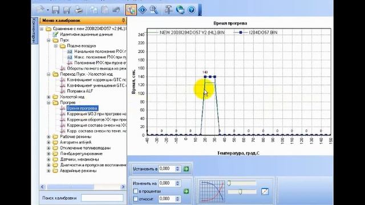
Task: Click the open file toolbar icon
Action: 40,10
